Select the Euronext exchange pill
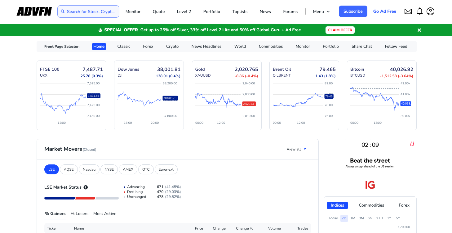 tap(166, 169)
